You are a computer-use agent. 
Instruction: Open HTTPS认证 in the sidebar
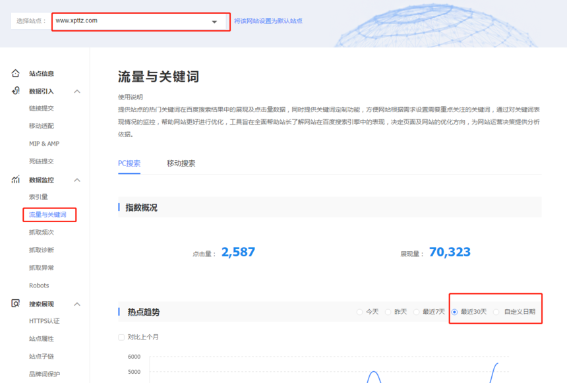point(44,321)
